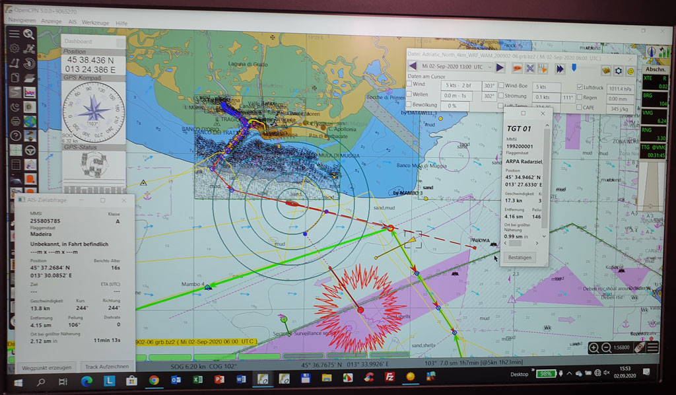The height and width of the screenshot is (395, 676).
Task: Click the GRIB interpolate time icon
Action: 543,68
